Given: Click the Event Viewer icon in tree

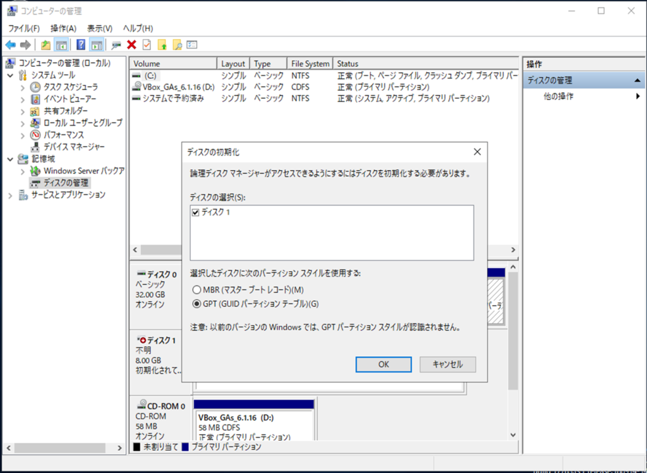Looking at the screenshot, I should pos(36,99).
